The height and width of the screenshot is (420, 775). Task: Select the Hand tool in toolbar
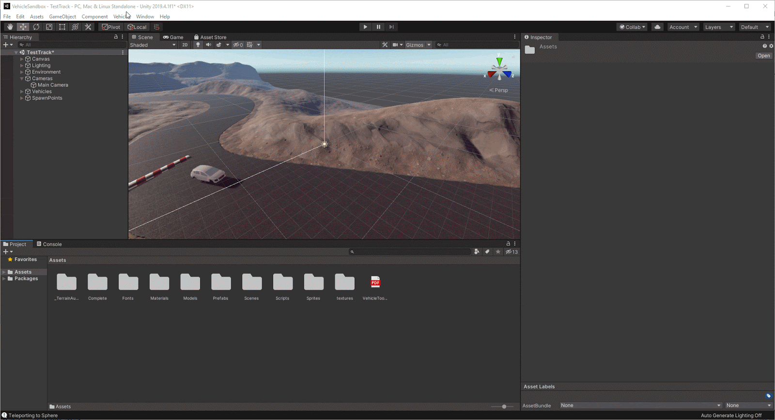click(10, 27)
